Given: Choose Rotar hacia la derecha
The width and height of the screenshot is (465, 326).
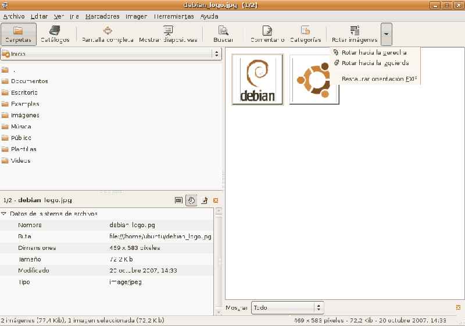Looking at the screenshot, I should (374, 52).
